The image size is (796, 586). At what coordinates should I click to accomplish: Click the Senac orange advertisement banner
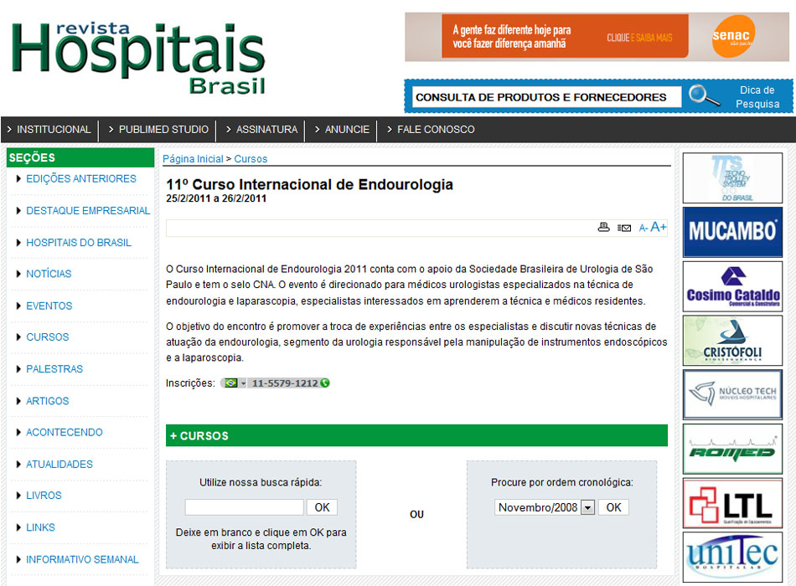point(597,37)
